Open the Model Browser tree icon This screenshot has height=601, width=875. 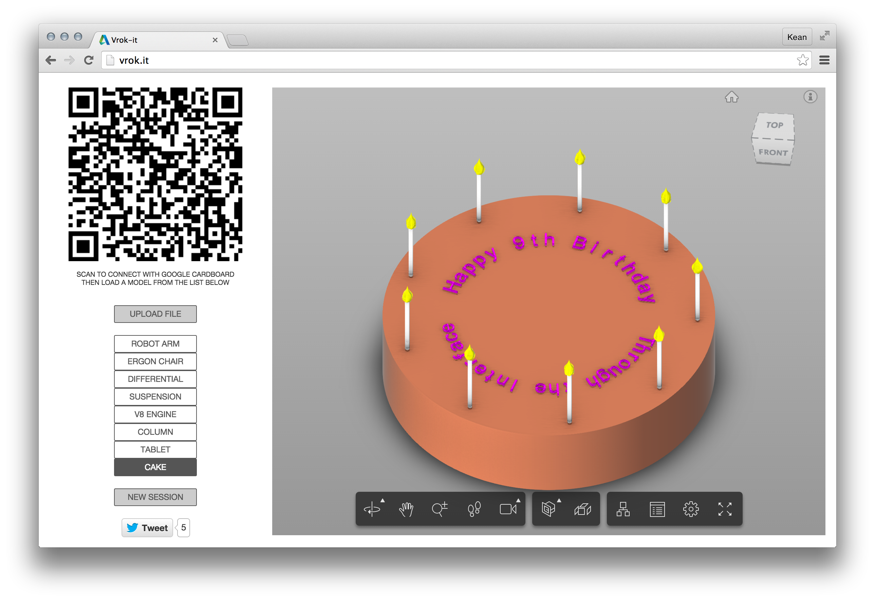(x=623, y=509)
